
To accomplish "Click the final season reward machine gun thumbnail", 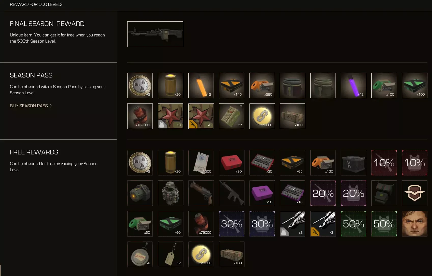I will [x=155, y=34].
